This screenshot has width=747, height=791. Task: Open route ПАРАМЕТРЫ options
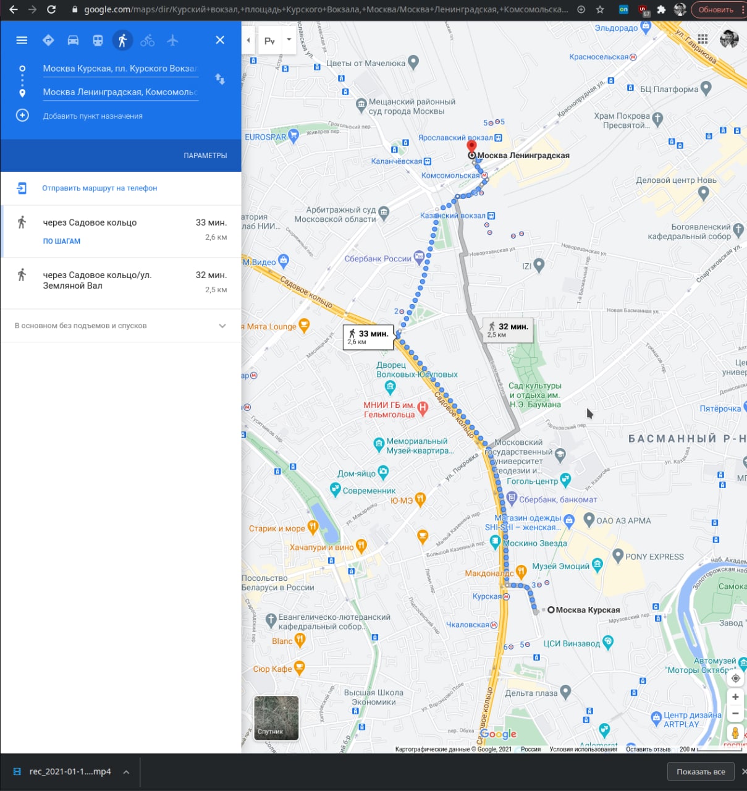205,156
